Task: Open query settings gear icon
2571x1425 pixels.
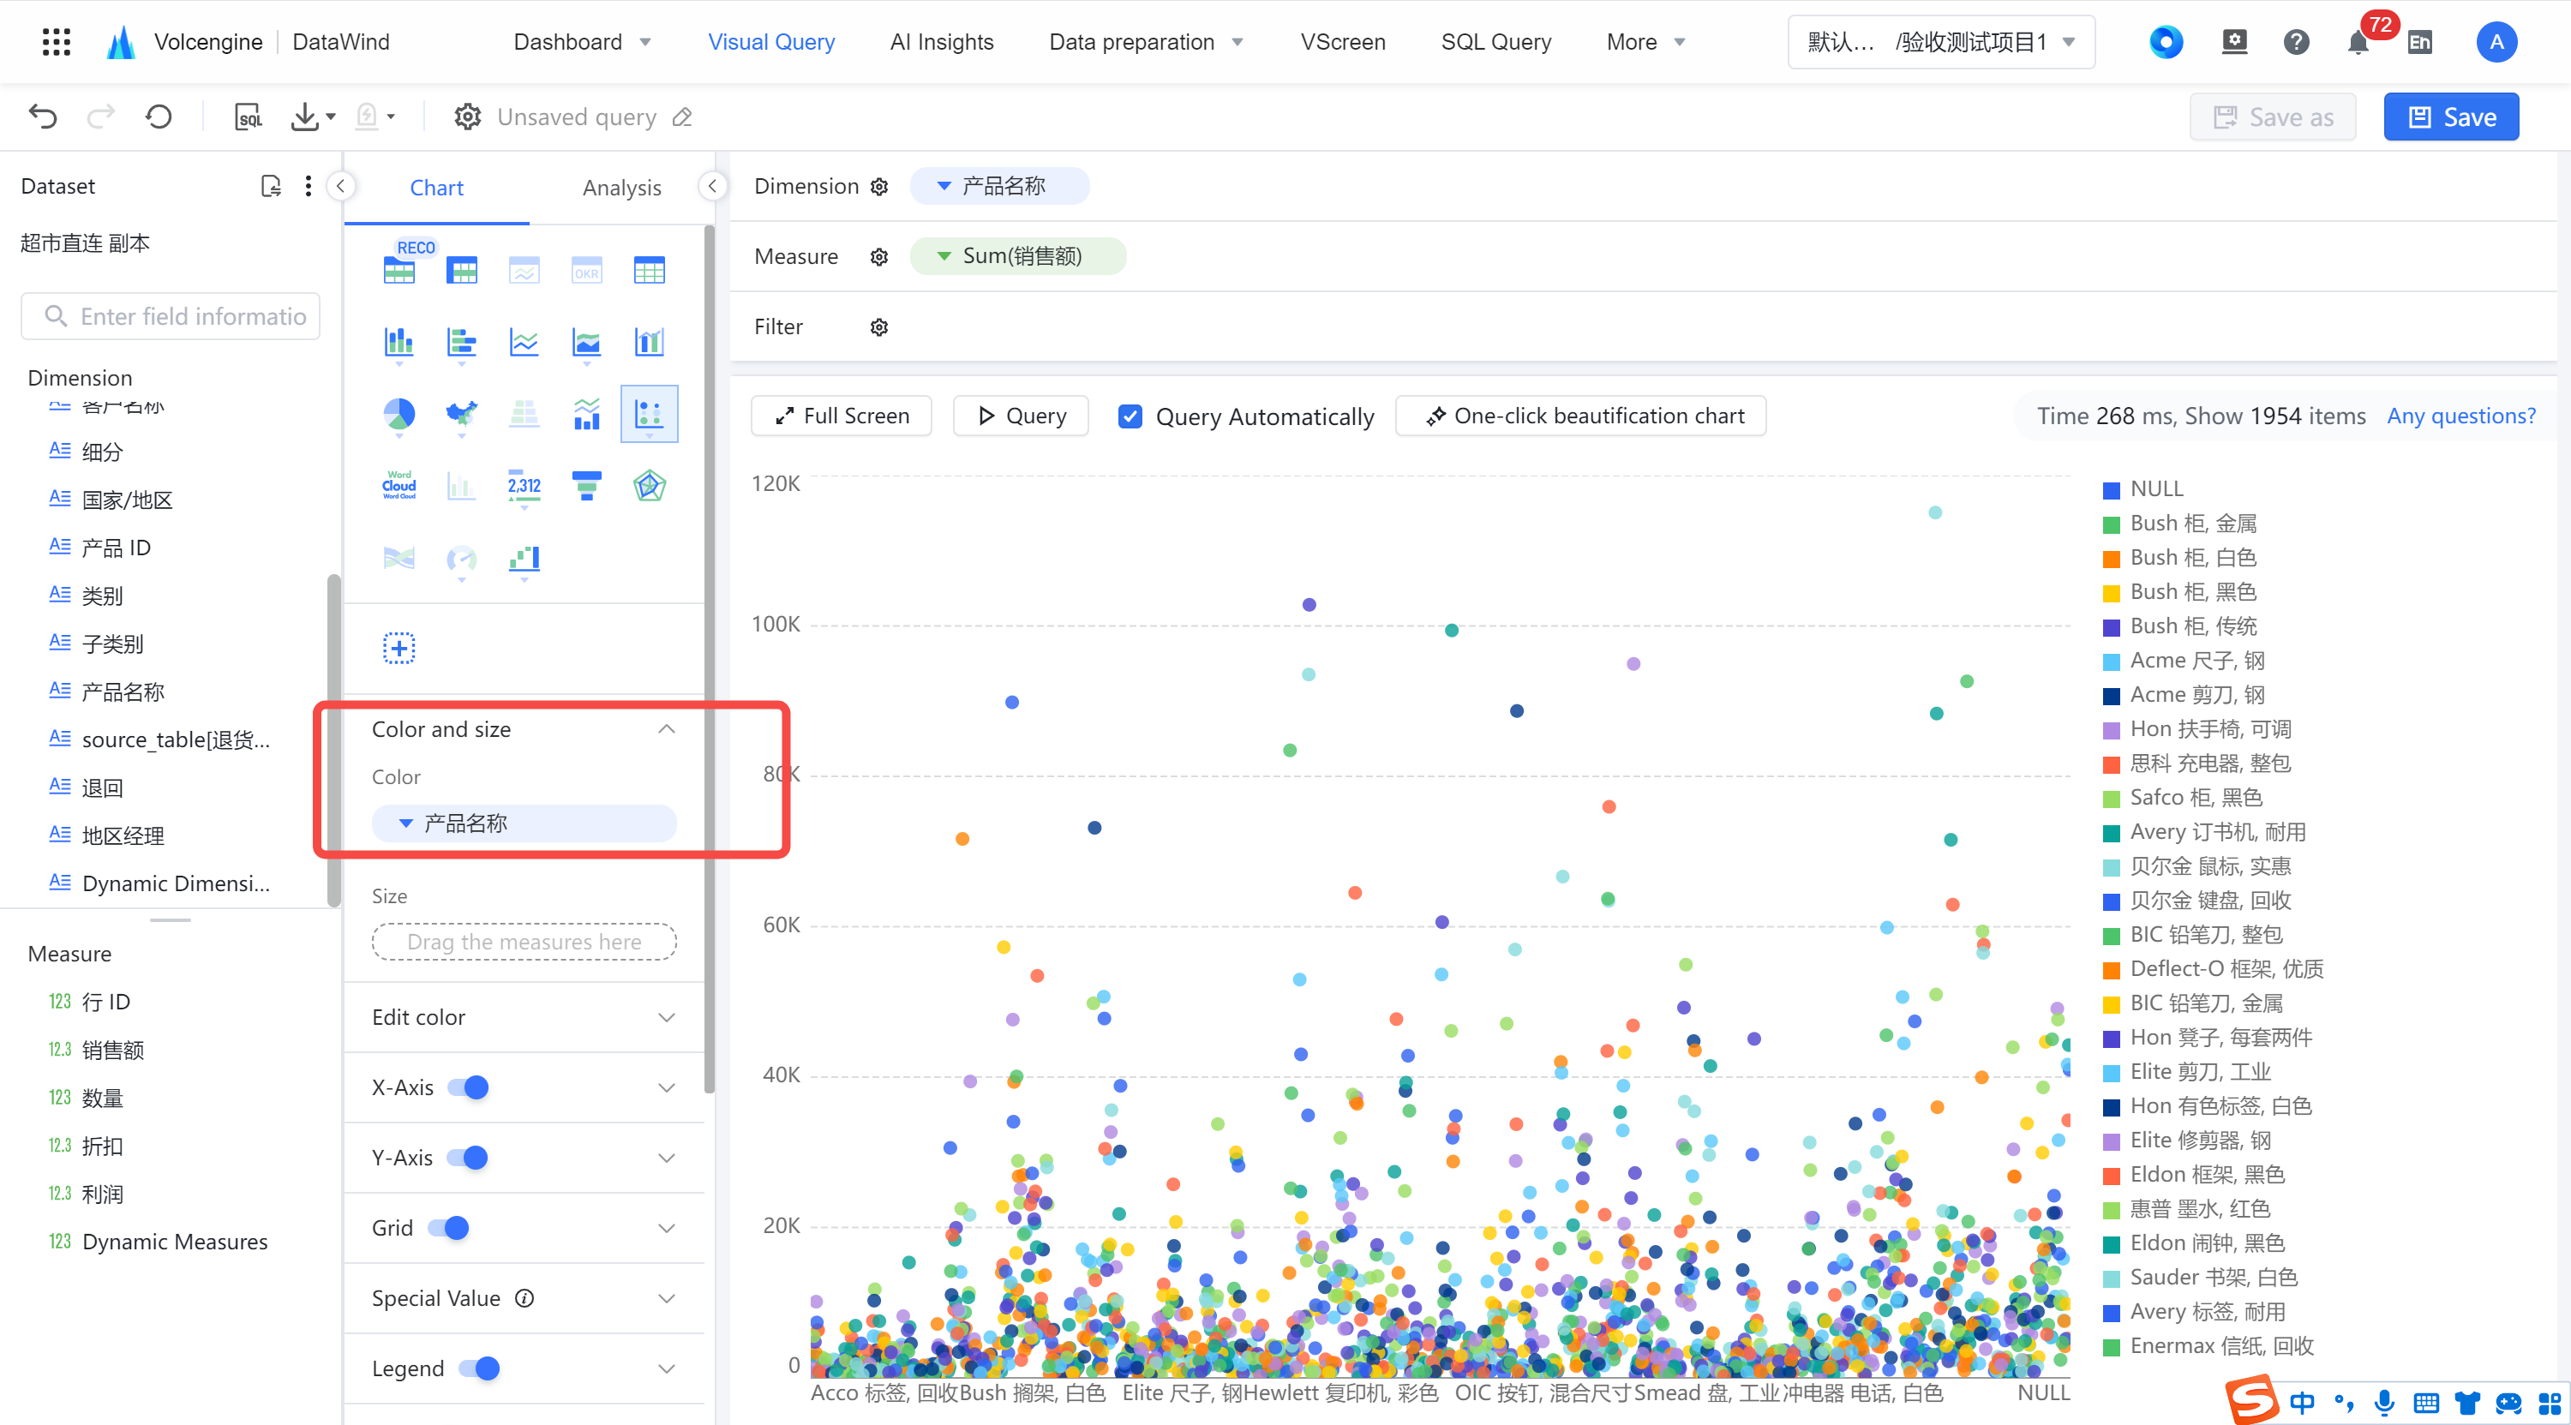Action: tap(467, 117)
